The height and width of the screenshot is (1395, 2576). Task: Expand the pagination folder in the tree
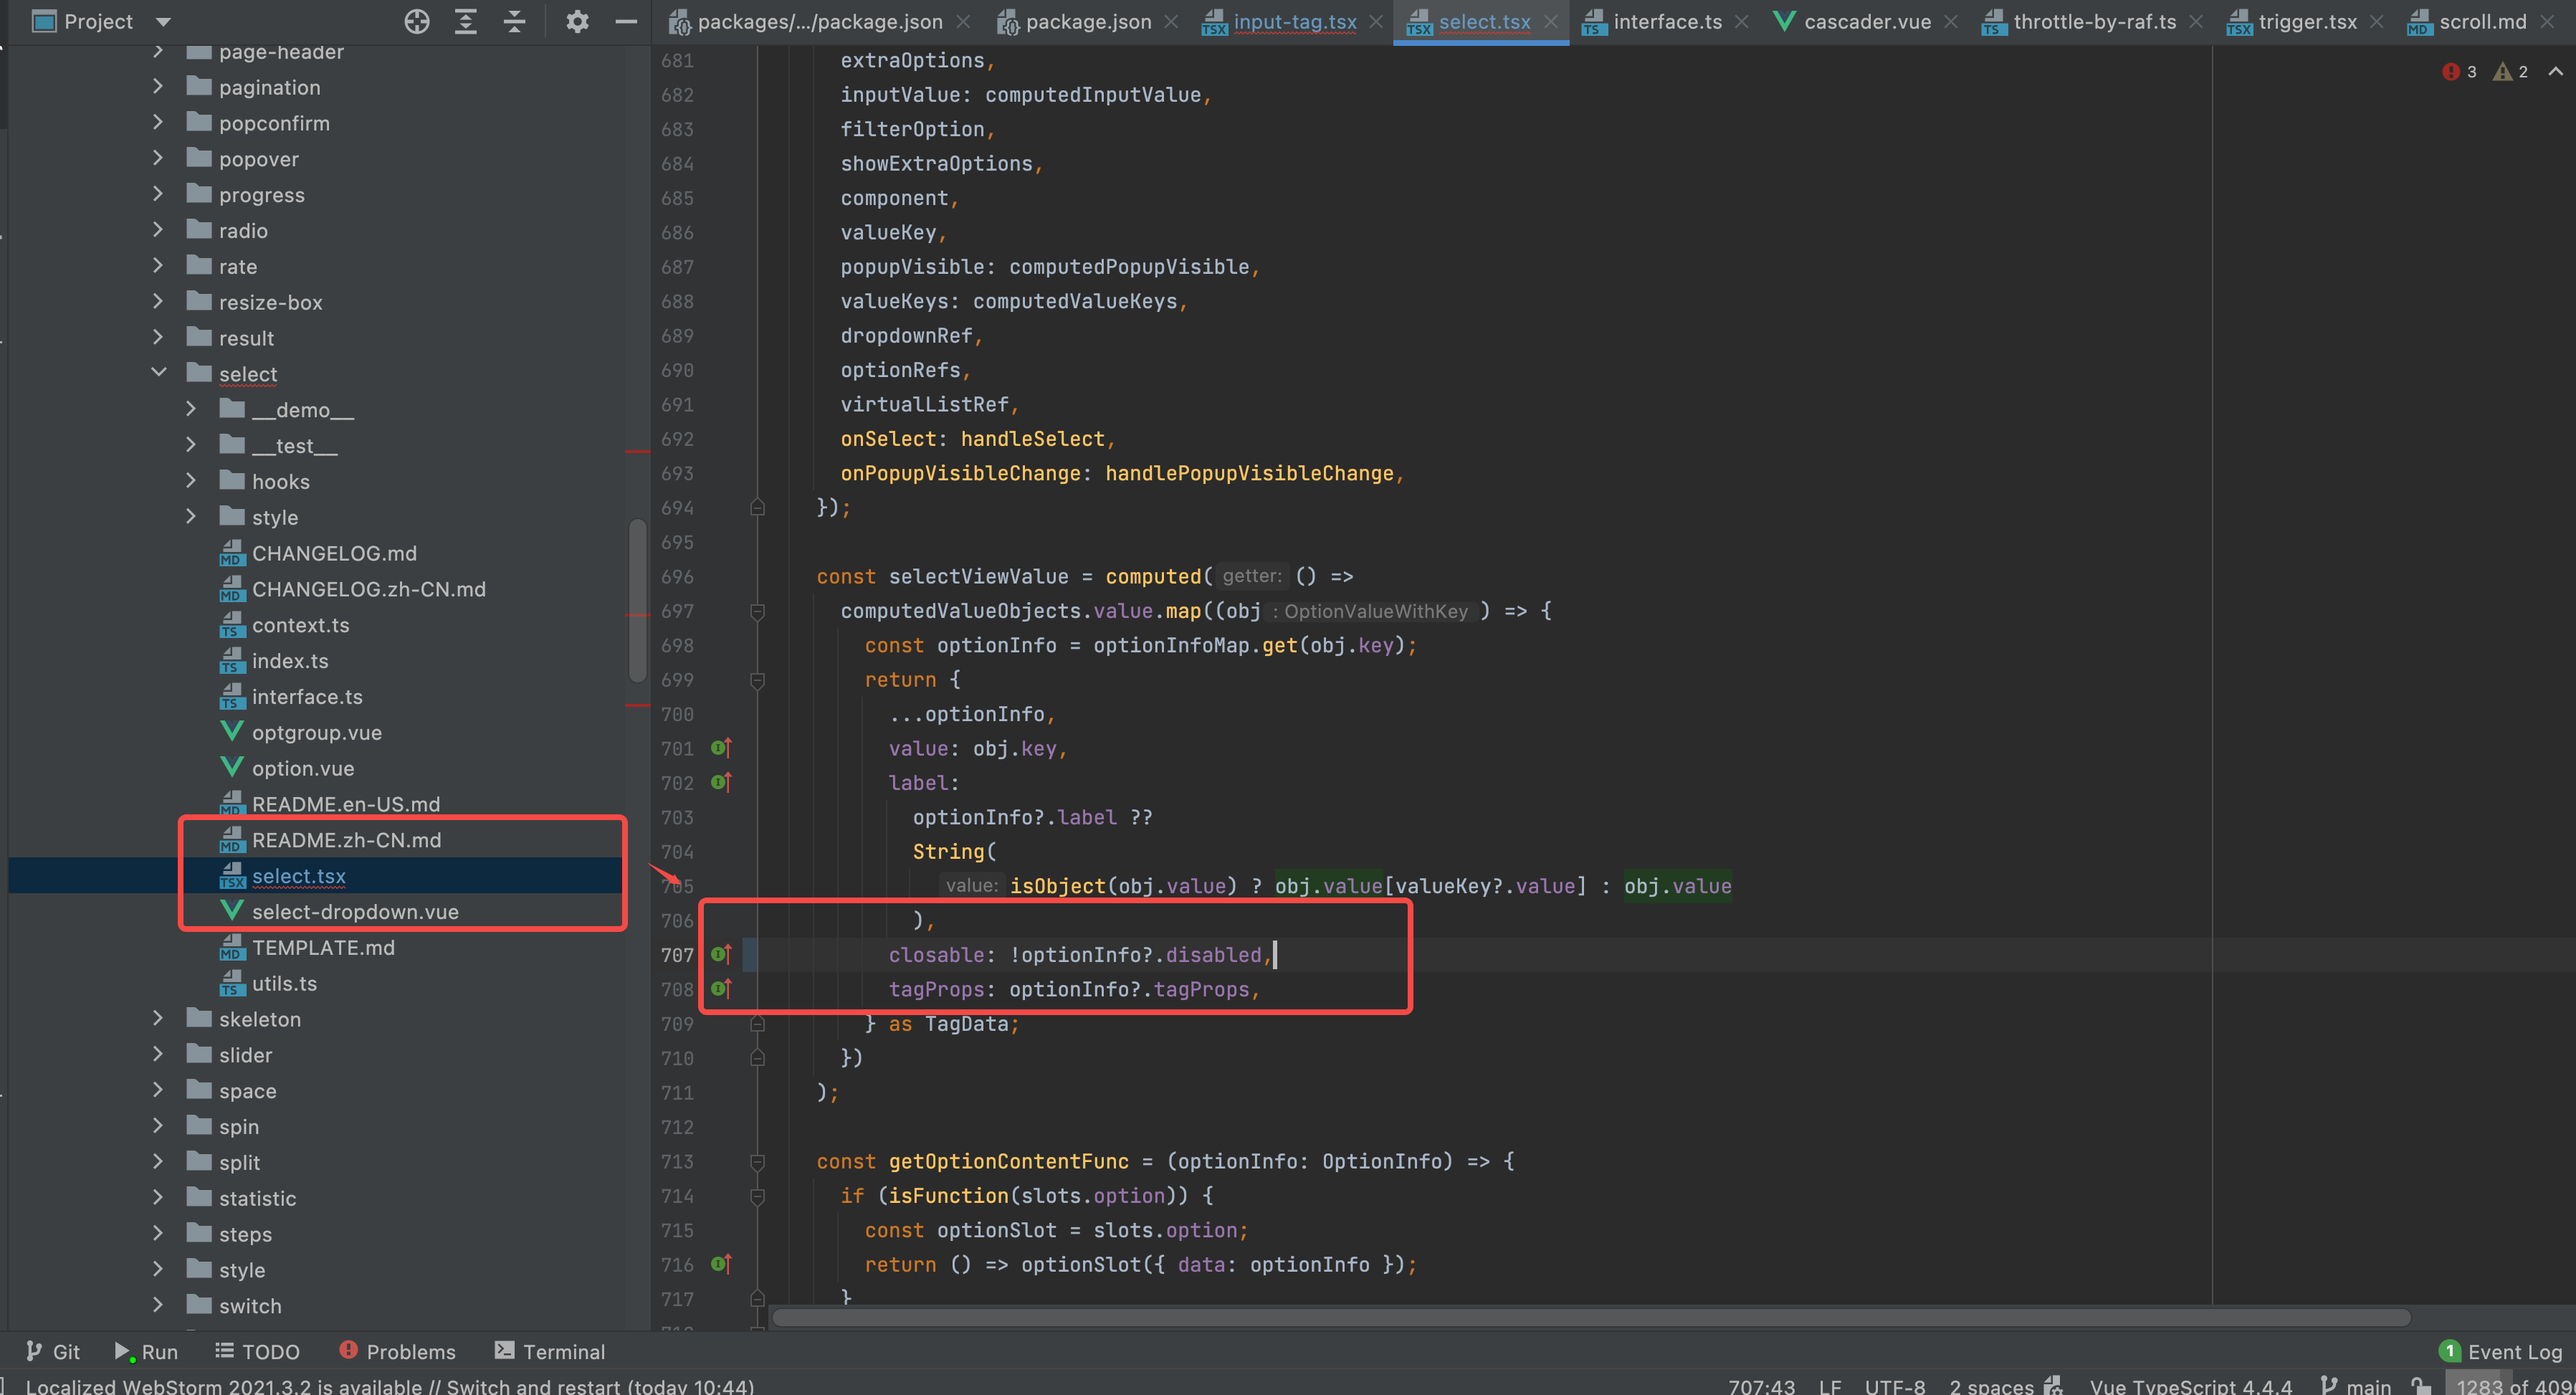158,87
